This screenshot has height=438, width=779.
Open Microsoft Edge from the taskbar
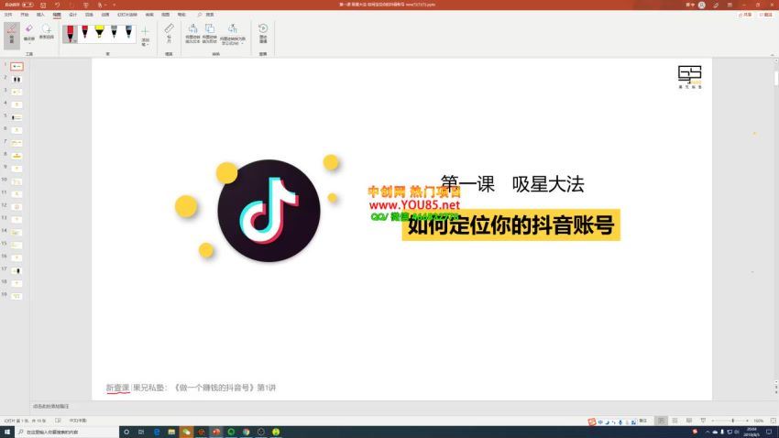[x=157, y=432]
